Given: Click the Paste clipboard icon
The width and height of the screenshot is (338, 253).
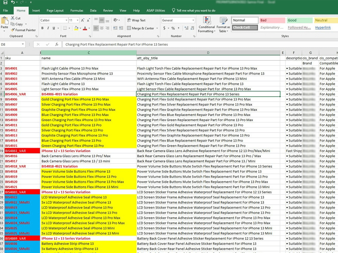Looking at the screenshot, I should pyautogui.click(x=4, y=21).
